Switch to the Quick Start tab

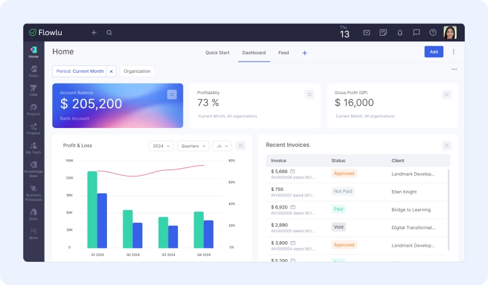point(216,53)
